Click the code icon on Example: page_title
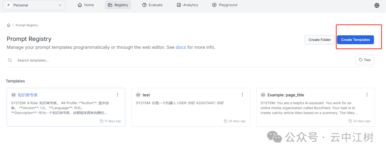 263,95
